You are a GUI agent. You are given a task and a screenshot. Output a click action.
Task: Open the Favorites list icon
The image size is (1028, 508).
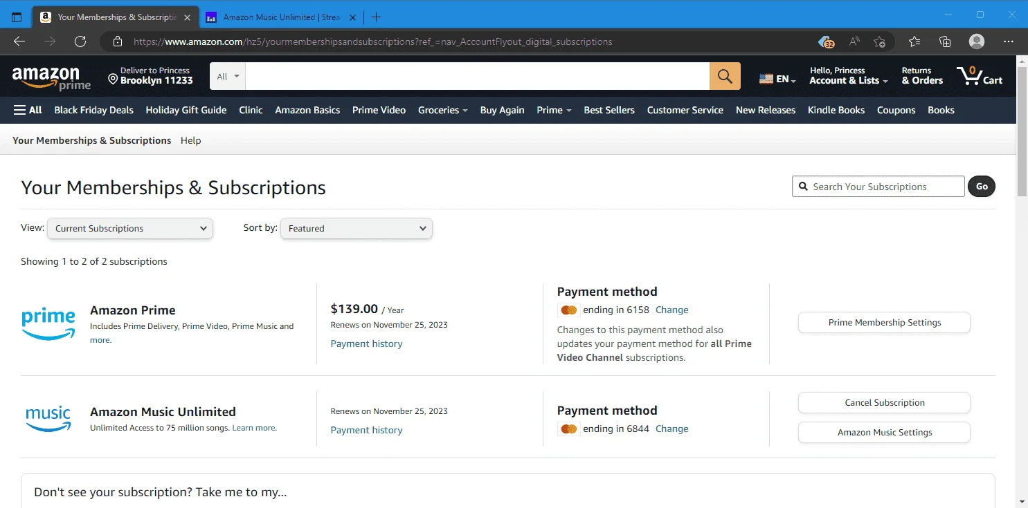coord(914,41)
